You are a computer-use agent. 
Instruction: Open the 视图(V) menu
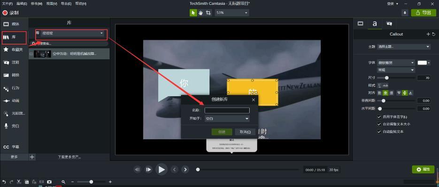point(52,4)
